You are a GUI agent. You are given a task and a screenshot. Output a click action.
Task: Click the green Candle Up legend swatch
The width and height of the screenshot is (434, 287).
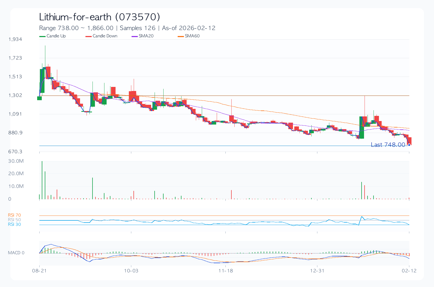pyautogui.click(x=42, y=36)
